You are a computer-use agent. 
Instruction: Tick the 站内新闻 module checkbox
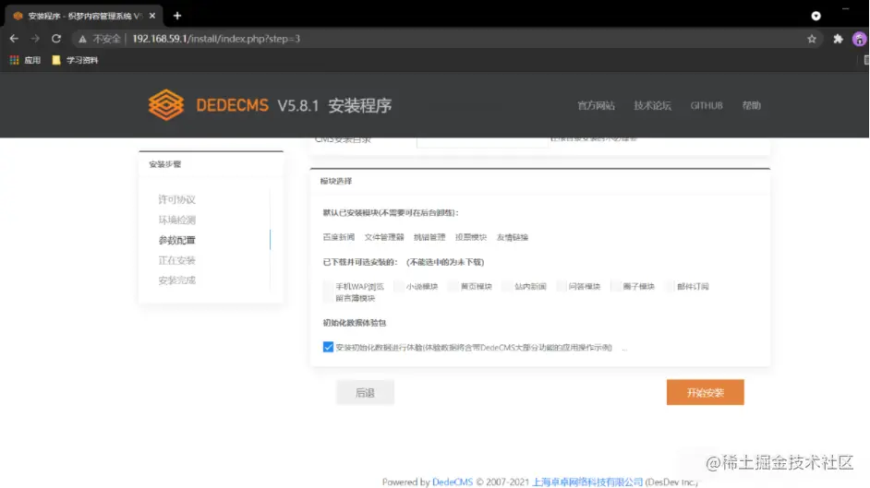506,286
